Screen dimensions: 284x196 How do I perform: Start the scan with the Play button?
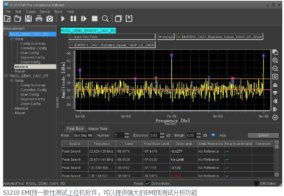point(63,19)
